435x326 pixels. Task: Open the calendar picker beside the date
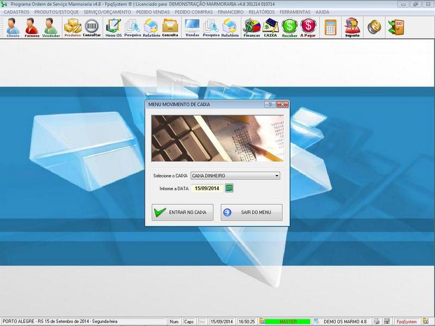click(229, 188)
